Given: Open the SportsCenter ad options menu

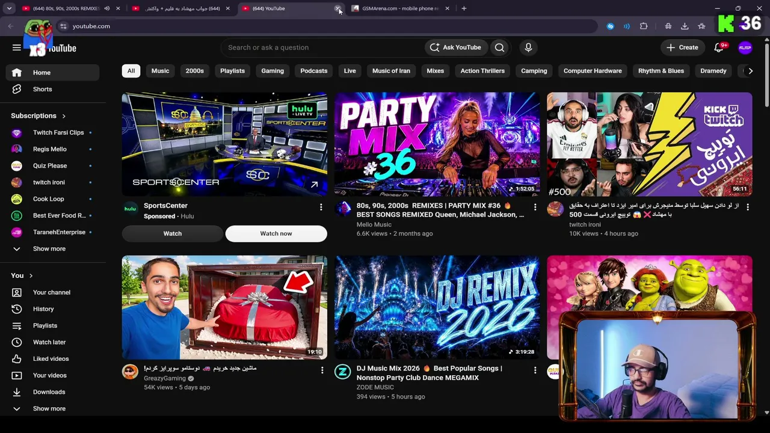Looking at the screenshot, I should click(321, 207).
